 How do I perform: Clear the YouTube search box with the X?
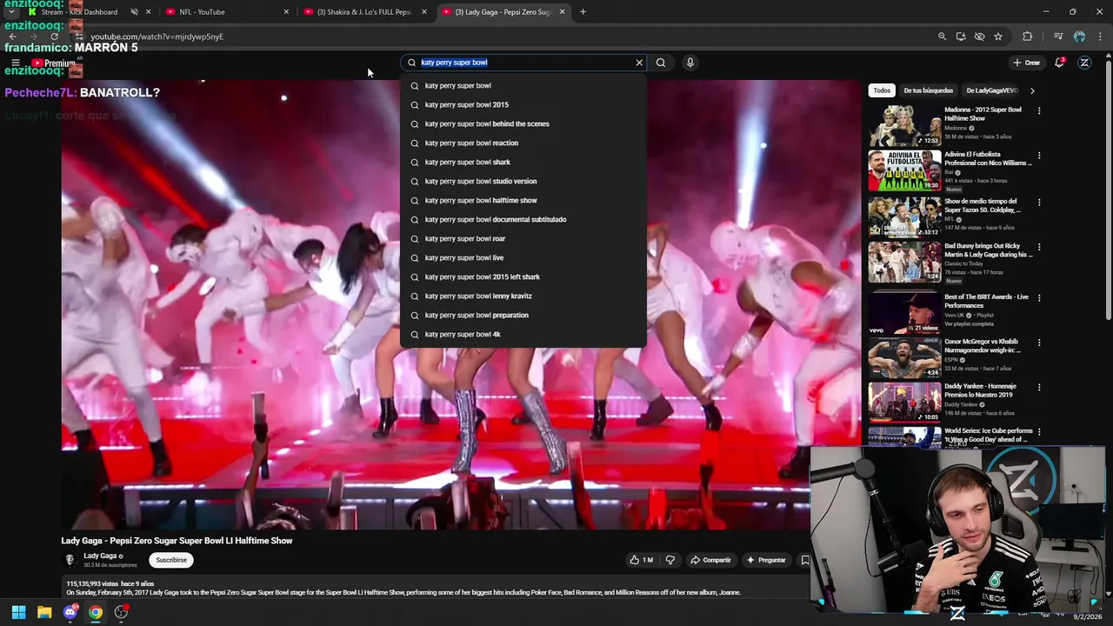(639, 63)
